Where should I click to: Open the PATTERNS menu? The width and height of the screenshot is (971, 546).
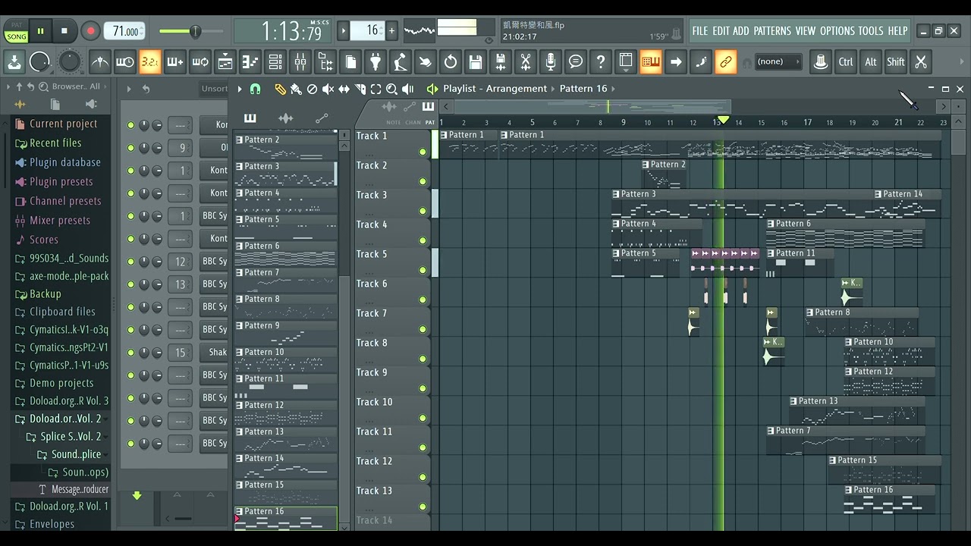coord(772,31)
